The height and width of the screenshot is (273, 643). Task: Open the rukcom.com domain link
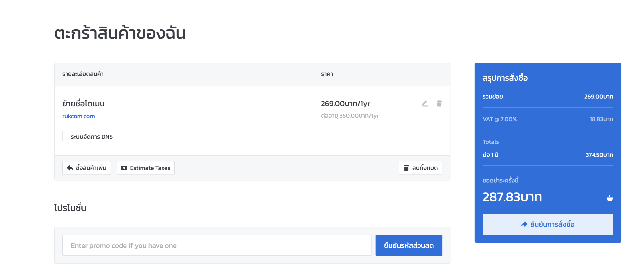point(78,116)
